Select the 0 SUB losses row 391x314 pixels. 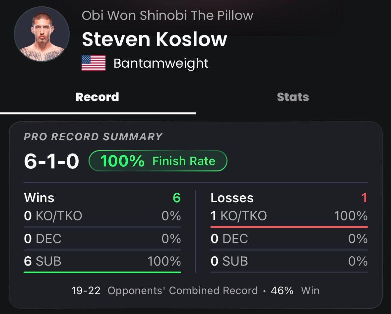click(289, 261)
